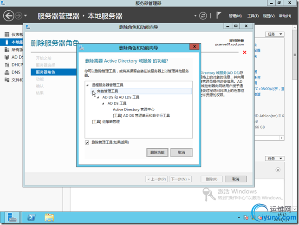Click the 确认 wizard step
The width and height of the screenshot is (299, 225).
[x=39, y=86]
